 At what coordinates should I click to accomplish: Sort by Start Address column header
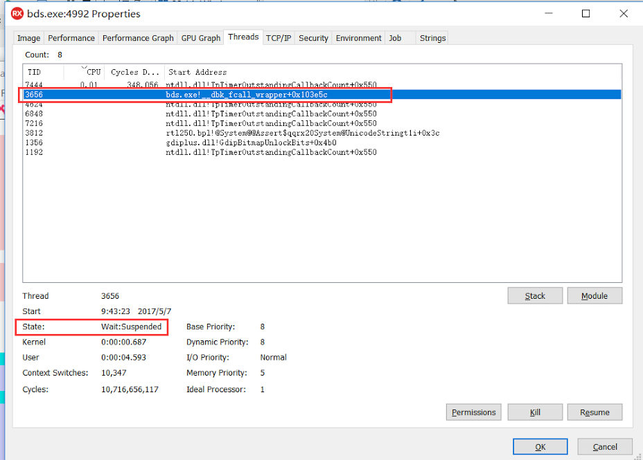197,72
